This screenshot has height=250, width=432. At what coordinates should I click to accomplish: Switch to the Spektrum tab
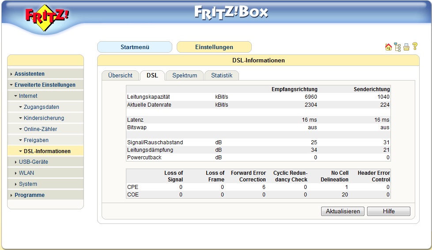[185, 75]
